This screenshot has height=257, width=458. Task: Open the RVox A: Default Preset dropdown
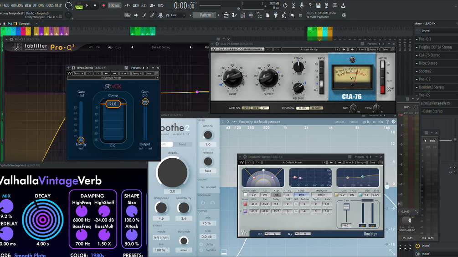click(113, 78)
